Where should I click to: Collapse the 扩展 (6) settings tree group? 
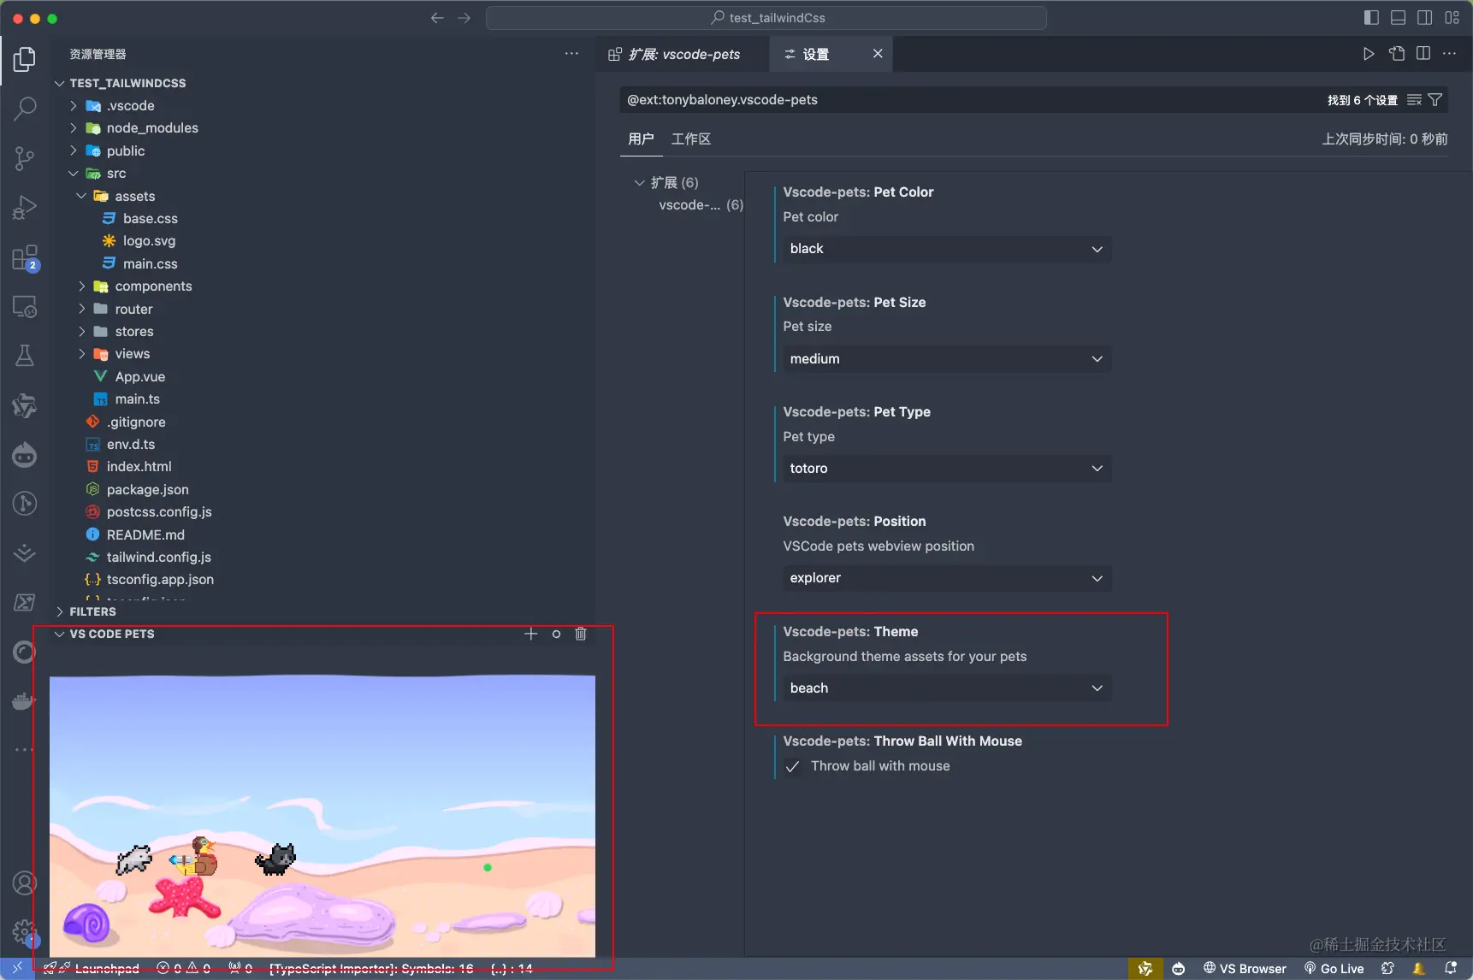[x=639, y=182]
